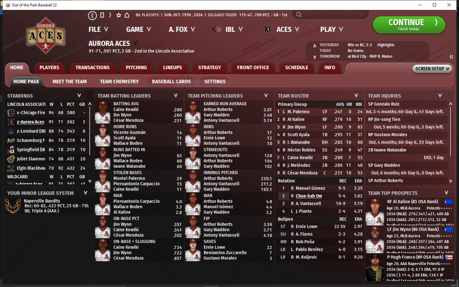This screenshot has width=459, height=287.
Task: Click the flag next to Hugh Franco prospect
Action: (x=448, y=257)
